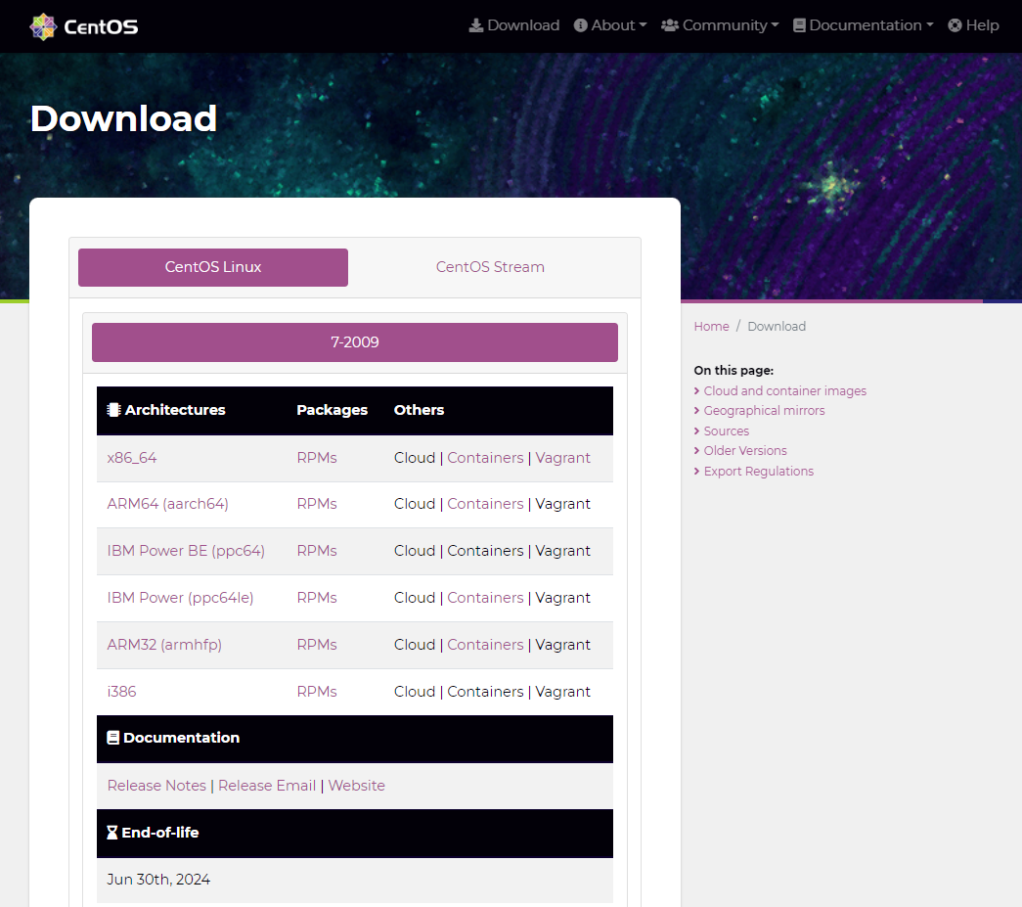Screen dimensions: 1022x907
Task: Open the Help link in navbar
Action: (x=973, y=25)
